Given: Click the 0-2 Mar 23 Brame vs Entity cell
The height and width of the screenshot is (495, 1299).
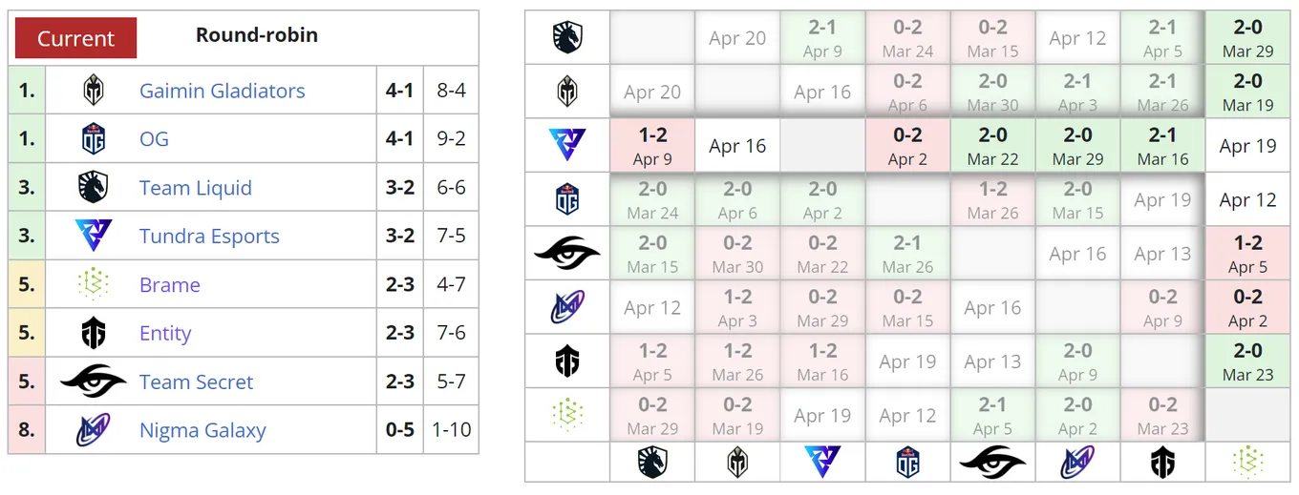Looking at the screenshot, I should [1162, 416].
